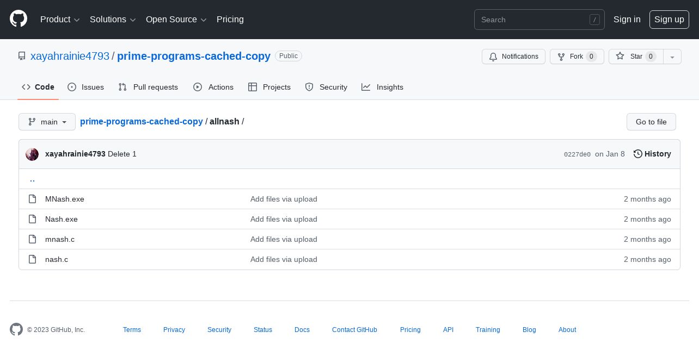Screen dimensions: 699x363
Task: Open the footer About link
Action: [567, 330]
